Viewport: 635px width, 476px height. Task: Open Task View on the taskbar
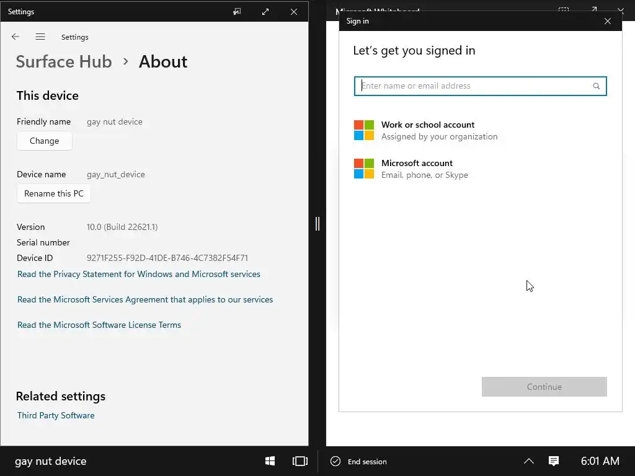coord(300,461)
